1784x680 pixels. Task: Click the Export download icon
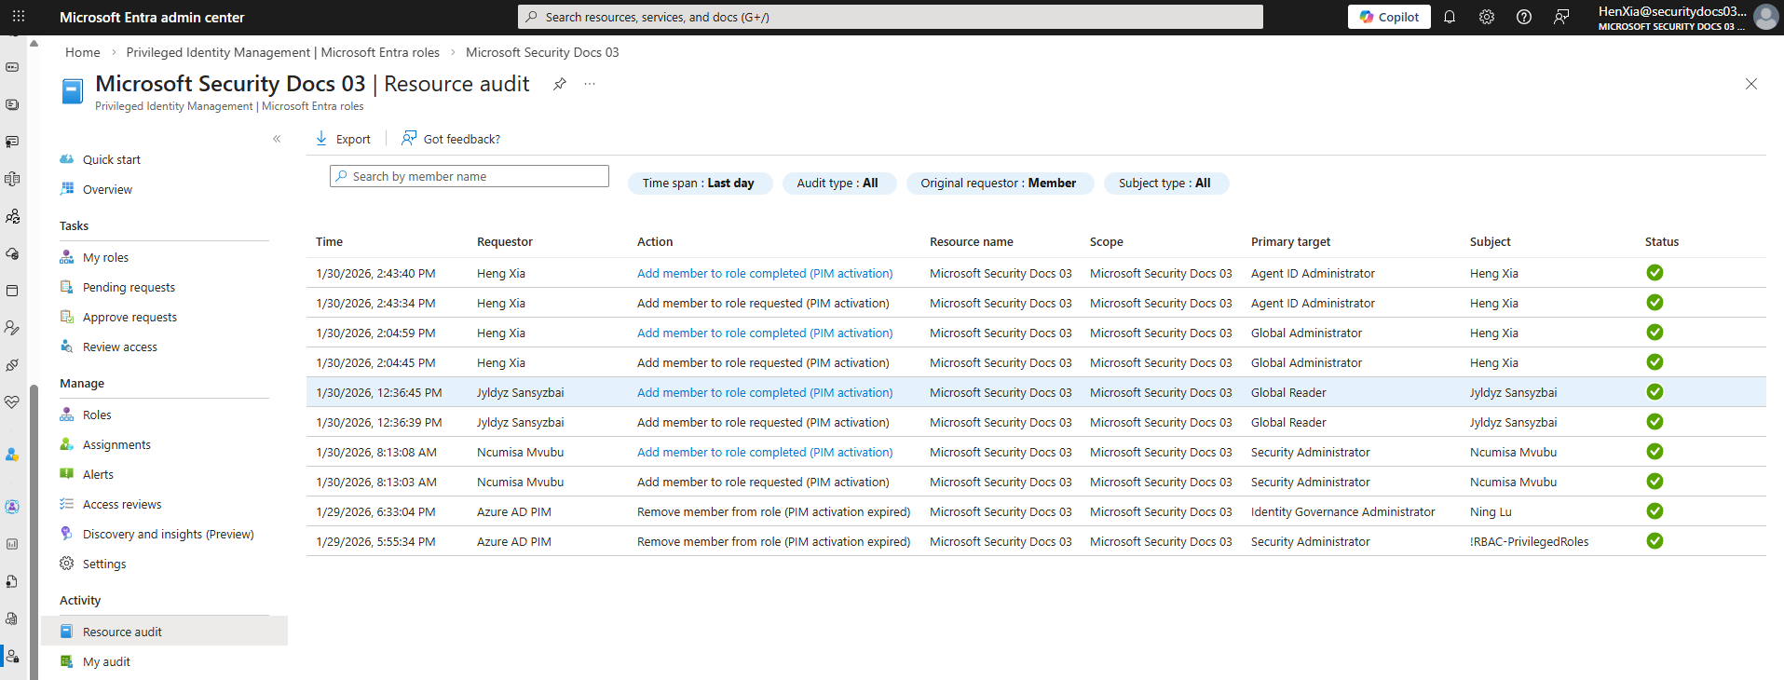(321, 139)
